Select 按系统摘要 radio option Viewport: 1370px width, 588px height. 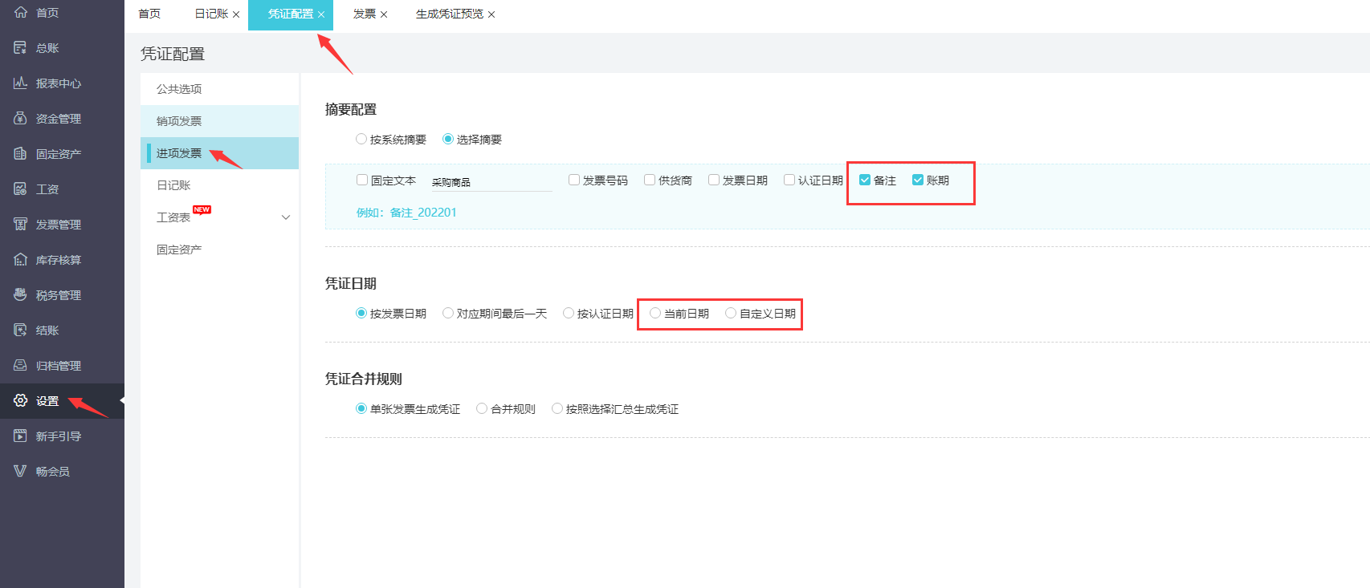pos(361,140)
